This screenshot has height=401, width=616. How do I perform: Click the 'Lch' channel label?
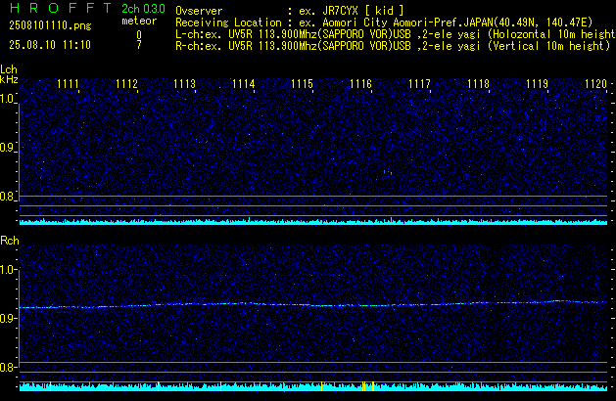pos(9,69)
